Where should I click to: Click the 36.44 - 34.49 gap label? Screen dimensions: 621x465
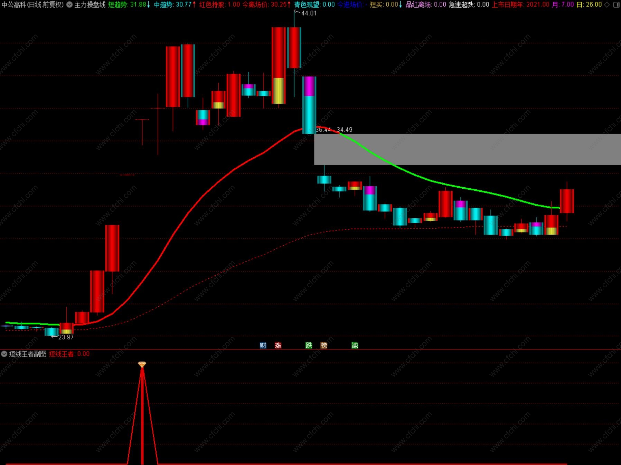pos(334,130)
